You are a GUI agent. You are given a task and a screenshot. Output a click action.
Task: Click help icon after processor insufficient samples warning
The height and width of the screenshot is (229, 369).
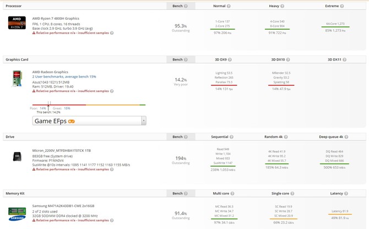tap(112, 33)
